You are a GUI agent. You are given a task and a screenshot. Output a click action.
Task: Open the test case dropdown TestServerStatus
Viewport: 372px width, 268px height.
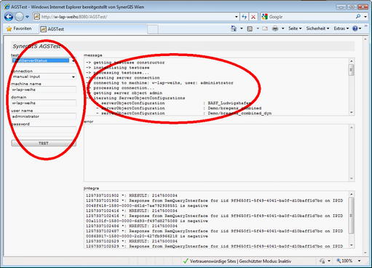click(44, 60)
